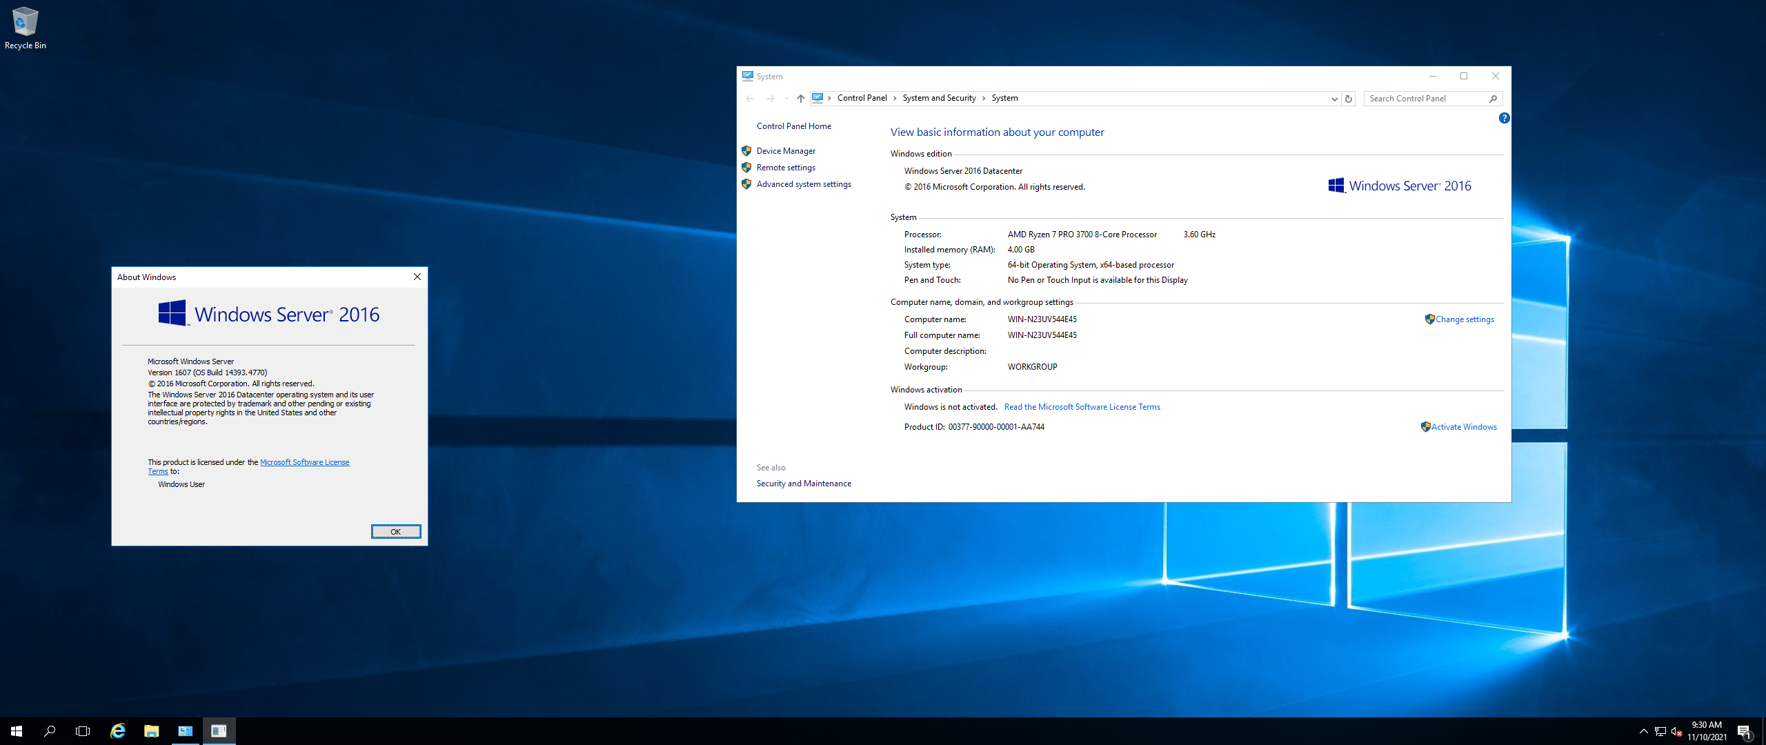
Task: Open File Explorer from the taskbar
Action: tap(152, 731)
